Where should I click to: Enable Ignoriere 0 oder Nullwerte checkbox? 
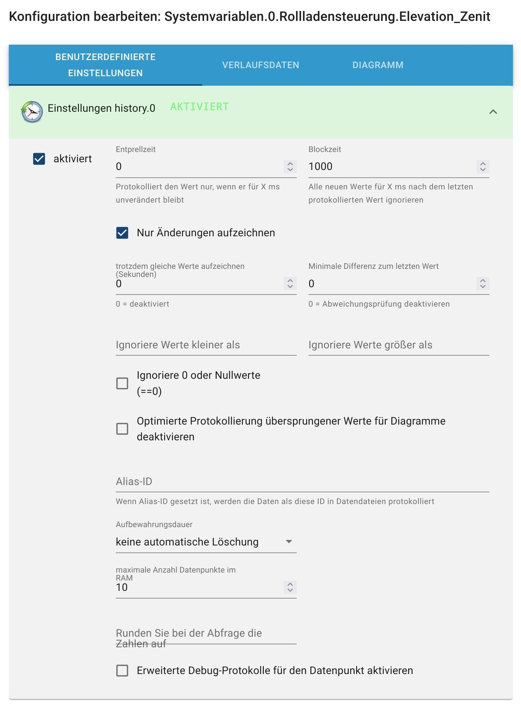122,383
